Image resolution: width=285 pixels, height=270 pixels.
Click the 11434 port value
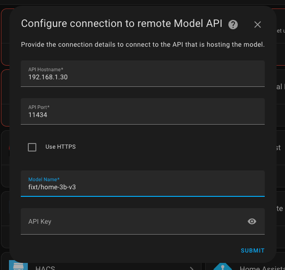[x=38, y=115]
